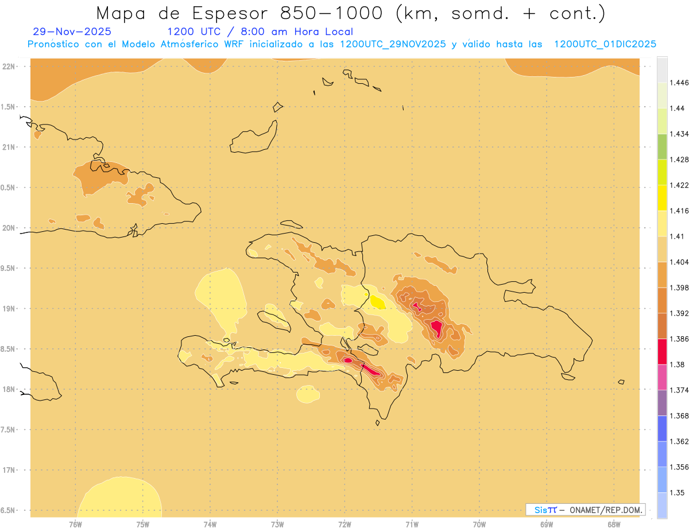Click the colorbar value 1.416
Image resolution: width=689 pixels, height=532 pixels.
[x=680, y=211]
